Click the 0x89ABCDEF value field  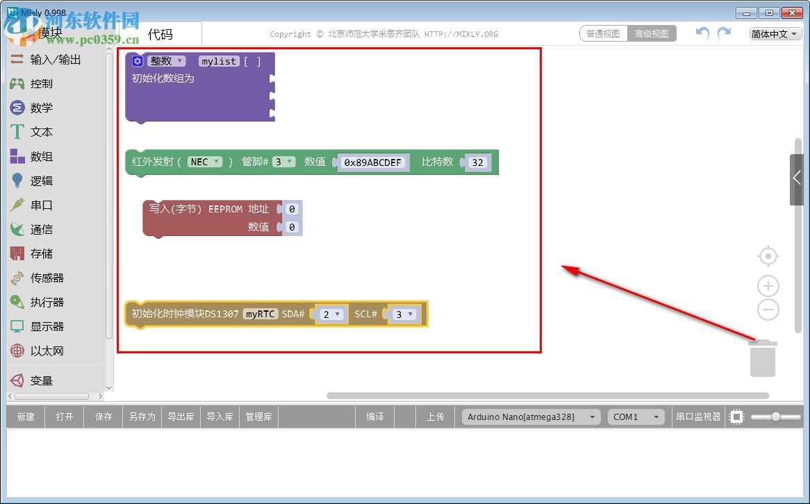pos(372,162)
